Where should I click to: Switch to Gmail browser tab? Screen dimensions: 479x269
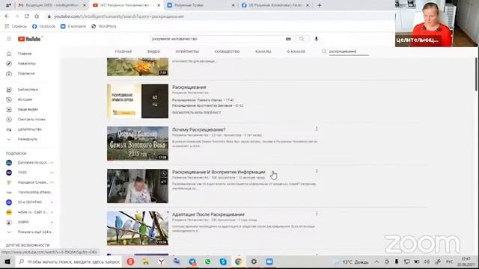tap(52, 5)
